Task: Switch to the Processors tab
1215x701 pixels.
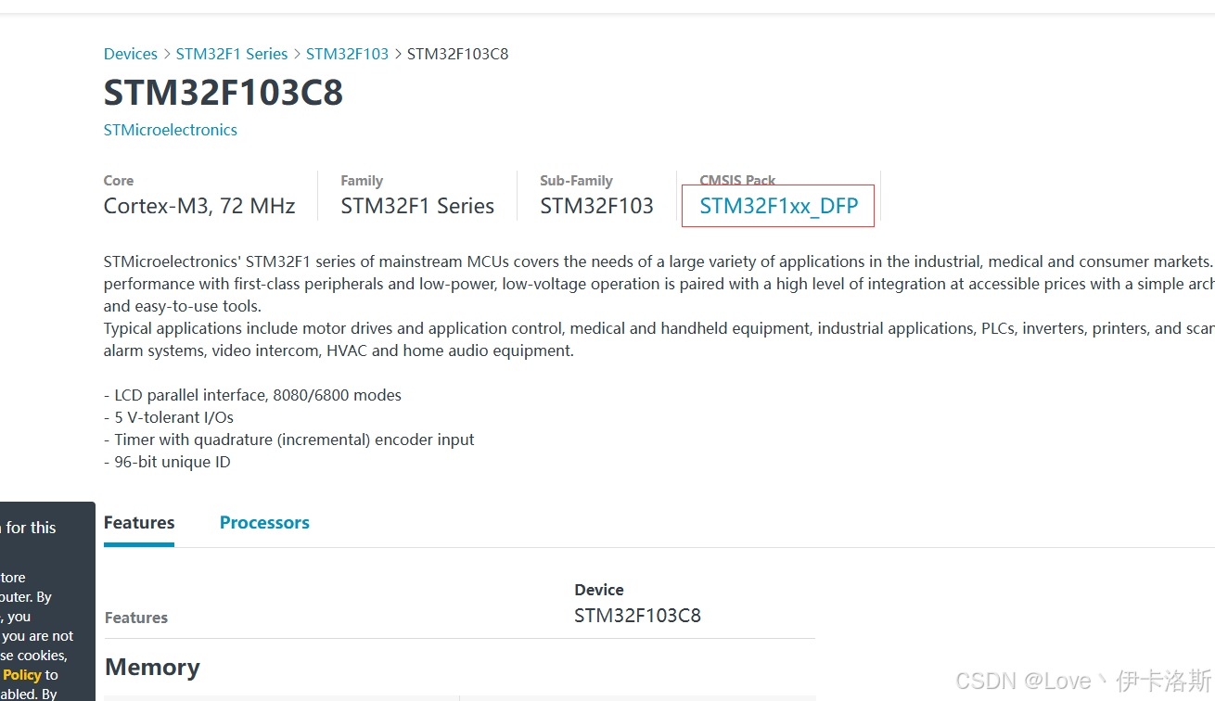Action: 264,523
